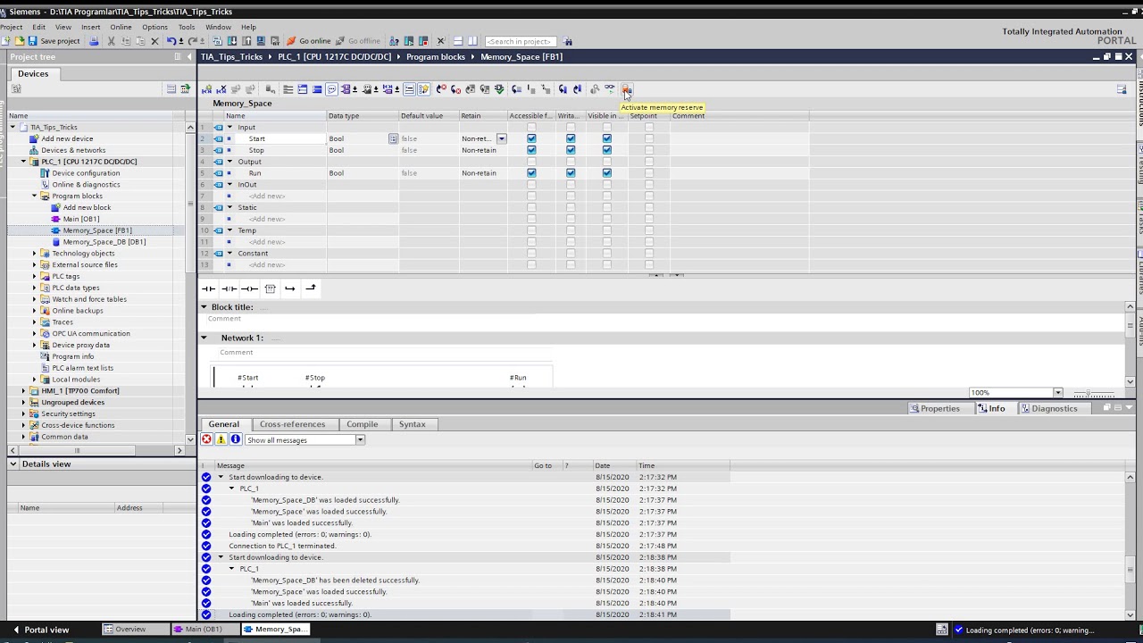Collapse the Project tree panel arrow
1143x643 pixels.
pos(188,56)
